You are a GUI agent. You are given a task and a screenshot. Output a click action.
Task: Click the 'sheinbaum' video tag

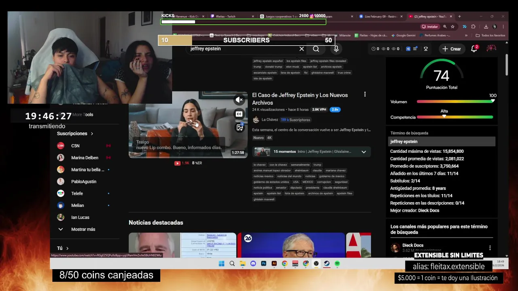(x=301, y=171)
